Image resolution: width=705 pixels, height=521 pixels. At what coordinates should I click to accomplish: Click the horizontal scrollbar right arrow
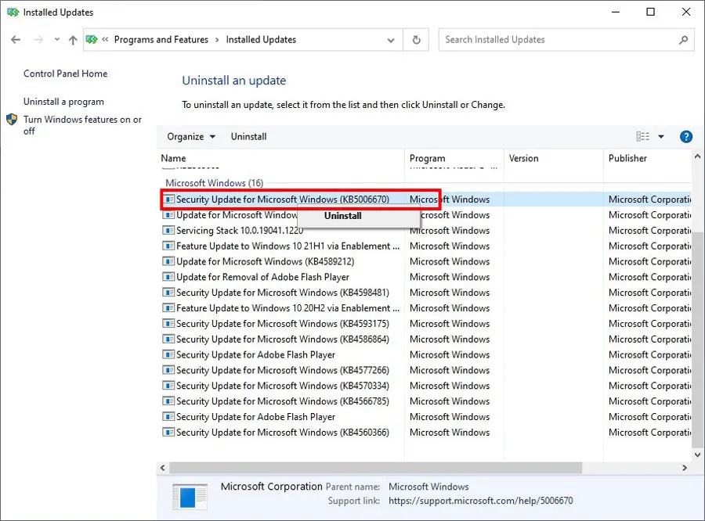pos(685,468)
